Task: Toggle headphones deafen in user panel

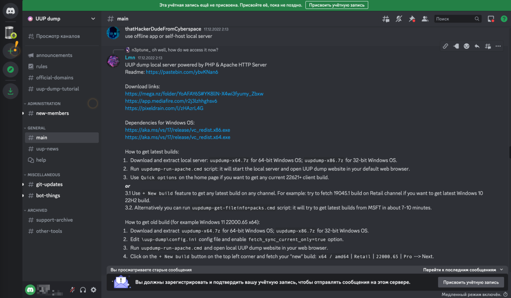Action: [83, 290]
